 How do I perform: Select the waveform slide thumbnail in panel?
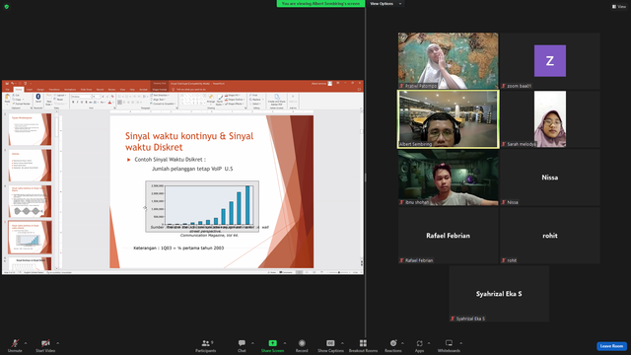pos(31,201)
